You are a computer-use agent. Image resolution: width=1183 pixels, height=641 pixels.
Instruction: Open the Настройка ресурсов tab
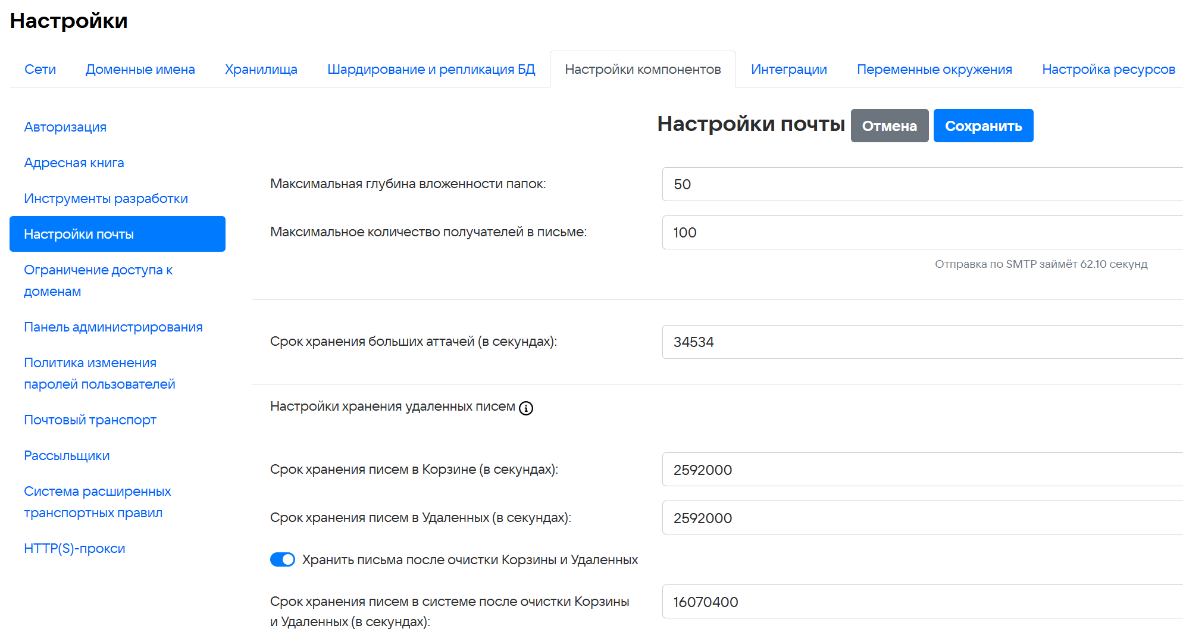(1109, 69)
